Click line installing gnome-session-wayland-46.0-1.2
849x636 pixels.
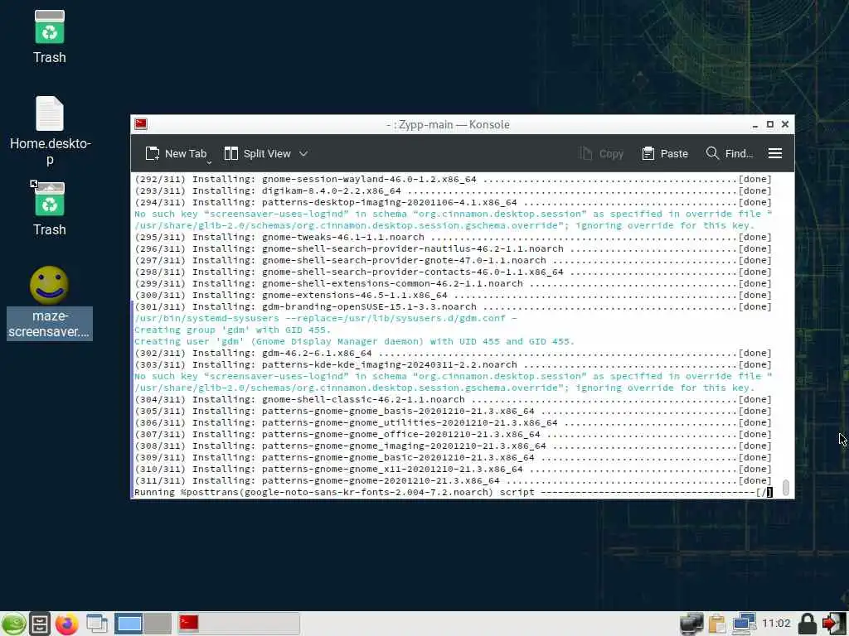[x=453, y=179]
